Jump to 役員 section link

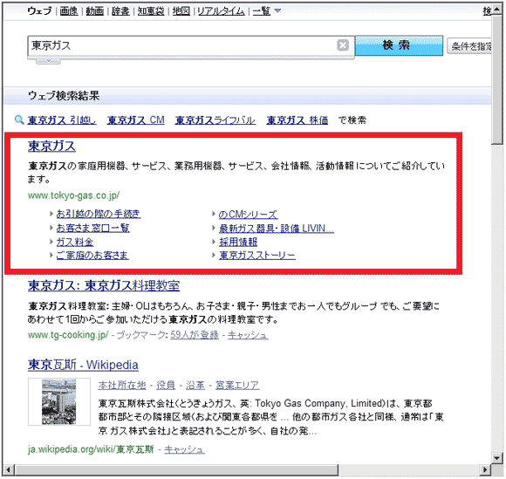click(x=166, y=385)
